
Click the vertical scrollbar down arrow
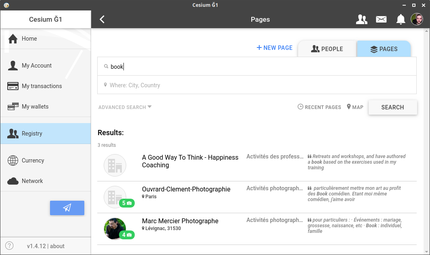[426, 252]
